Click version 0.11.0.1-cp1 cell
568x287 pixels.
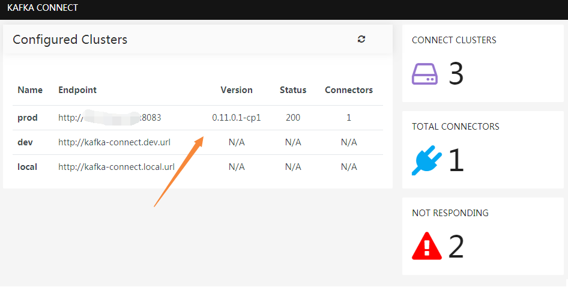point(237,118)
